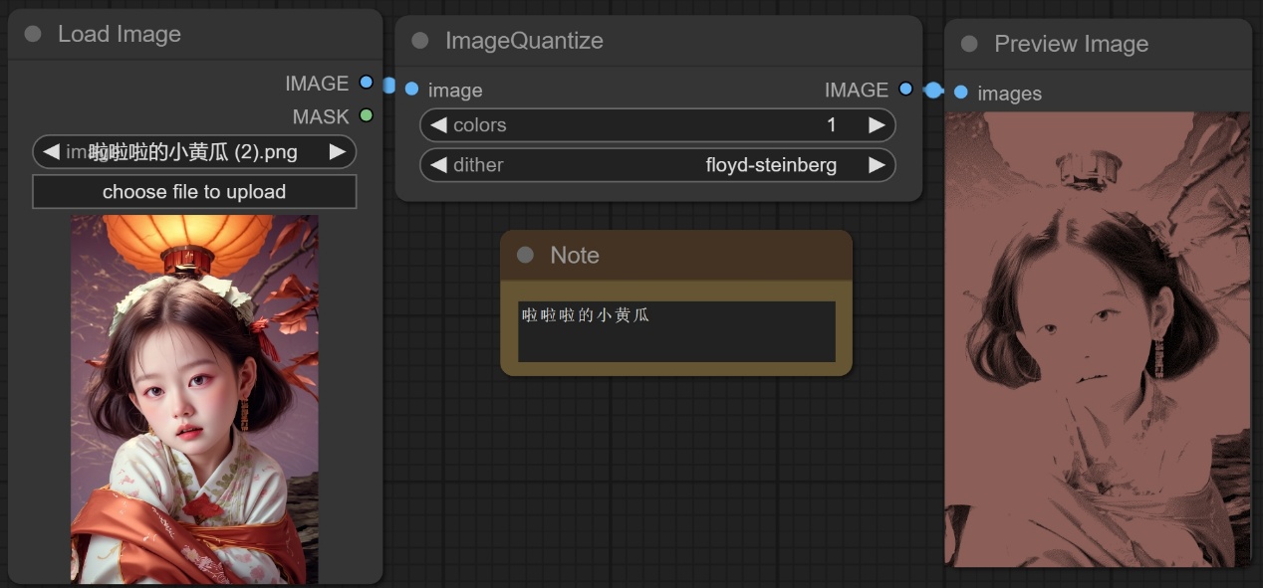The width and height of the screenshot is (1263, 588).
Task: Click the images input socket on Preview Image
Action: tap(960, 93)
